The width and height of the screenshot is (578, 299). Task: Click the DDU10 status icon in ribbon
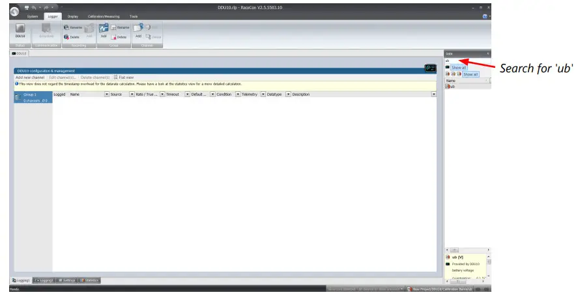[x=20, y=29]
